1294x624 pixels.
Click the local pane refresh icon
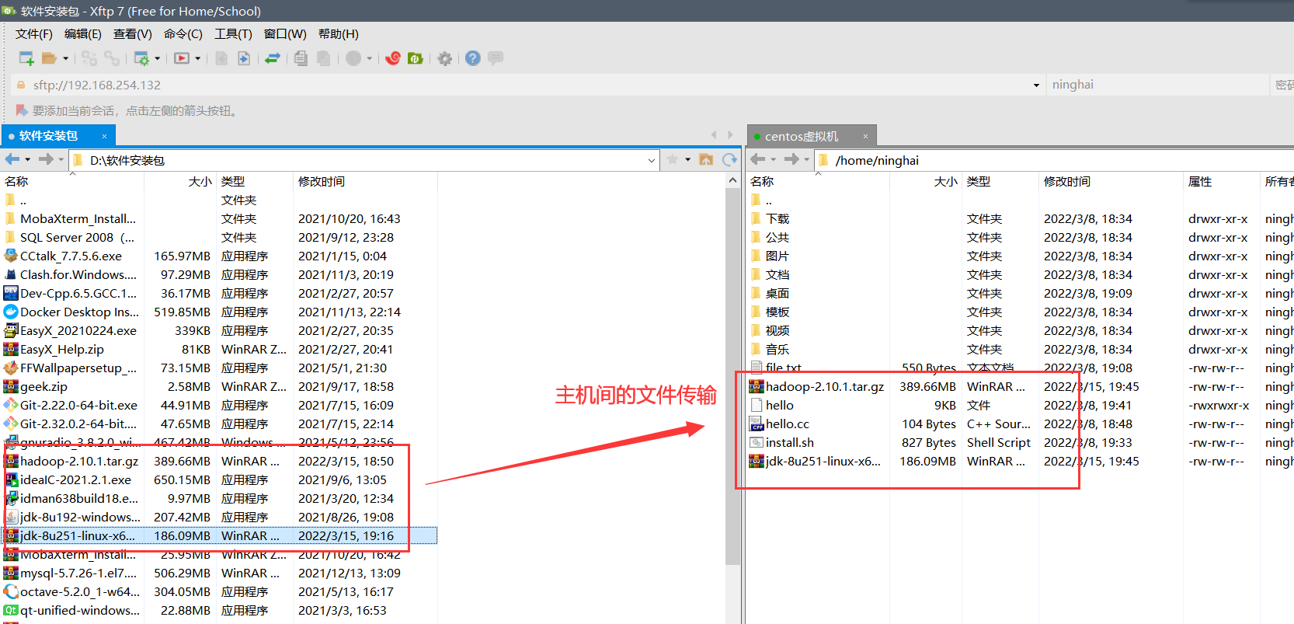pyautogui.click(x=729, y=159)
